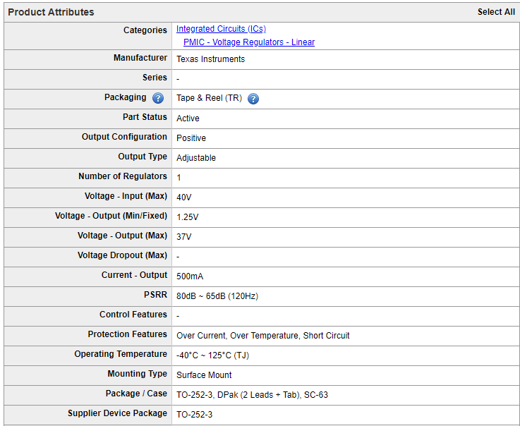Screen dimensions: 520x426
Task: Click Select All in the header
Action: click(x=496, y=12)
